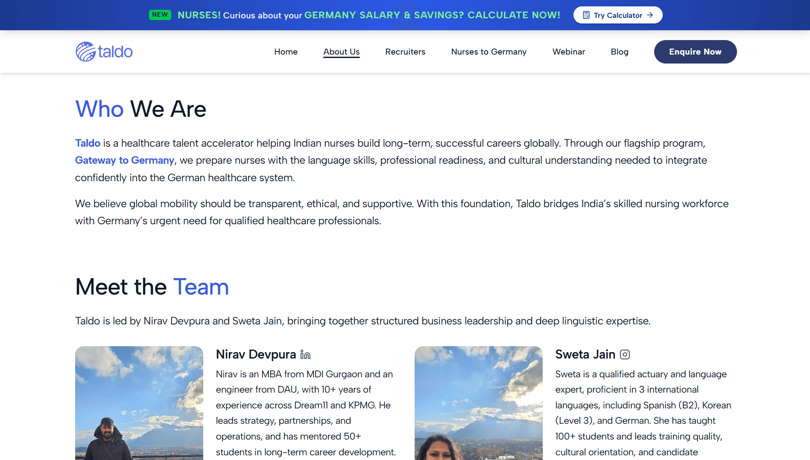Open the Webinar nav item
The image size is (810, 460).
click(x=569, y=52)
